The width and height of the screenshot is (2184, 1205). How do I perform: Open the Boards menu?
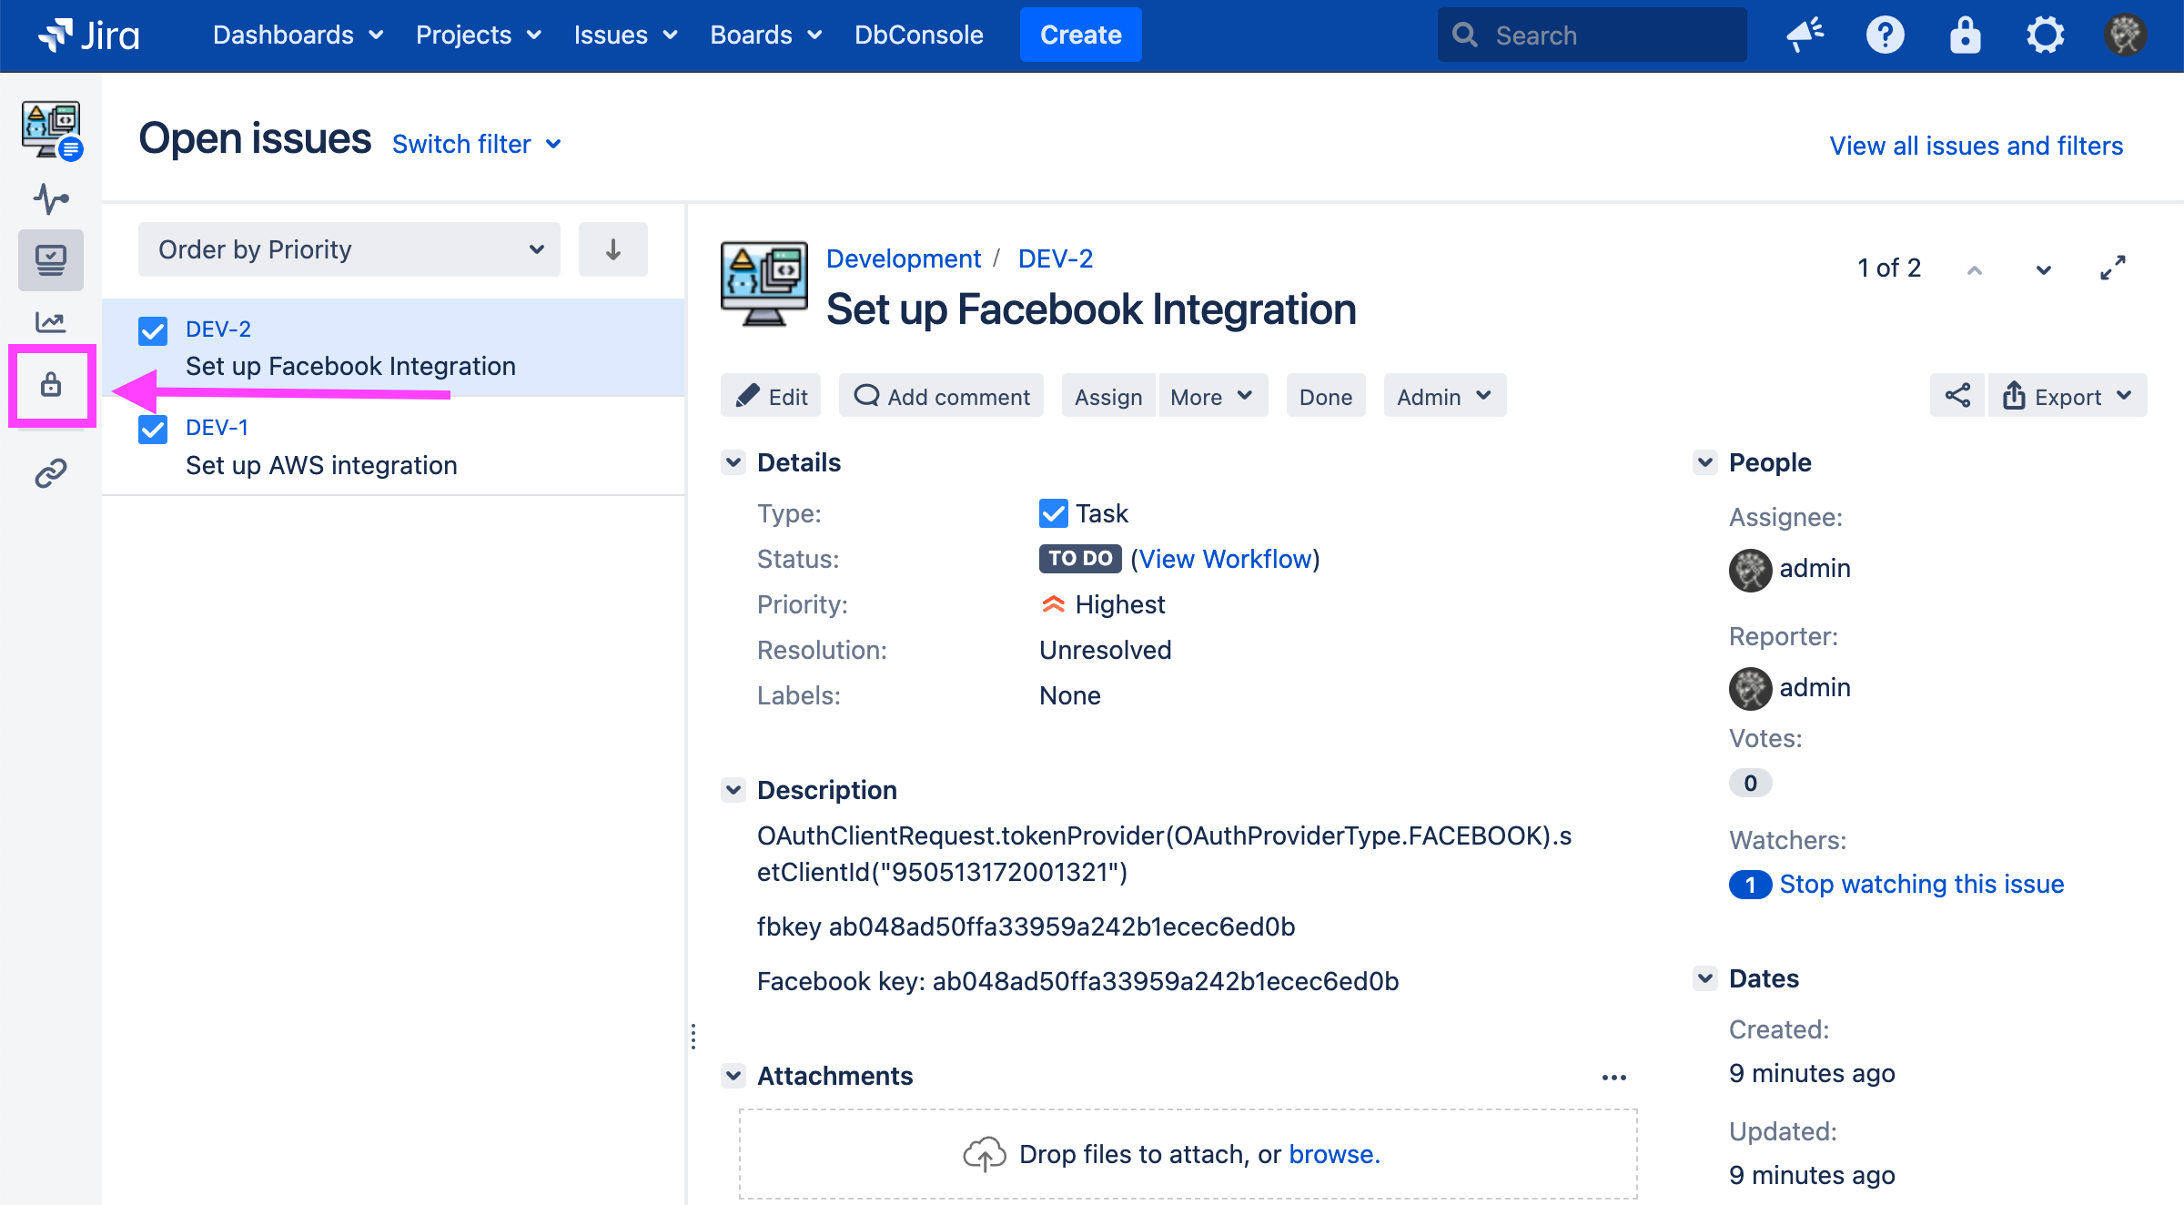[x=765, y=35]
